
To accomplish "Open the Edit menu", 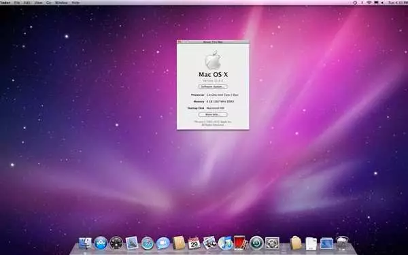I will [27, 3].
